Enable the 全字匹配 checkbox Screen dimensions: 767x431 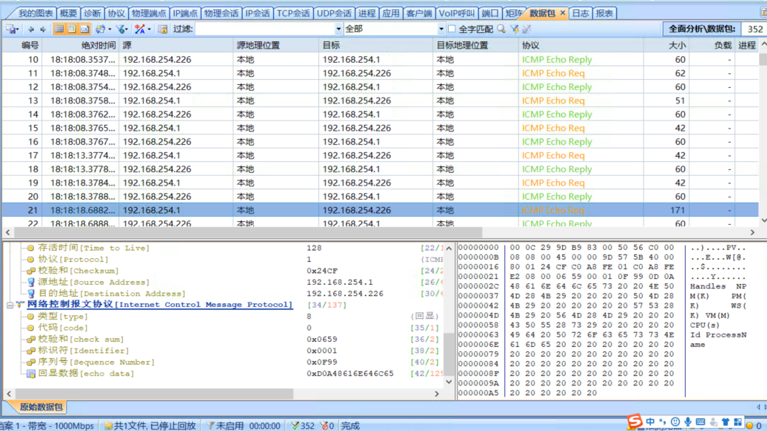tap(452, 29)
